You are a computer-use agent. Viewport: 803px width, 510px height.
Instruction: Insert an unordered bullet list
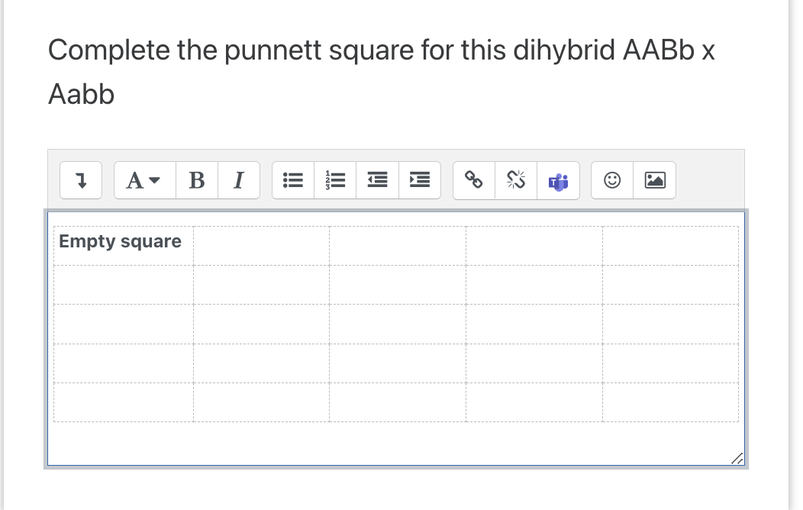coord(293,180)
